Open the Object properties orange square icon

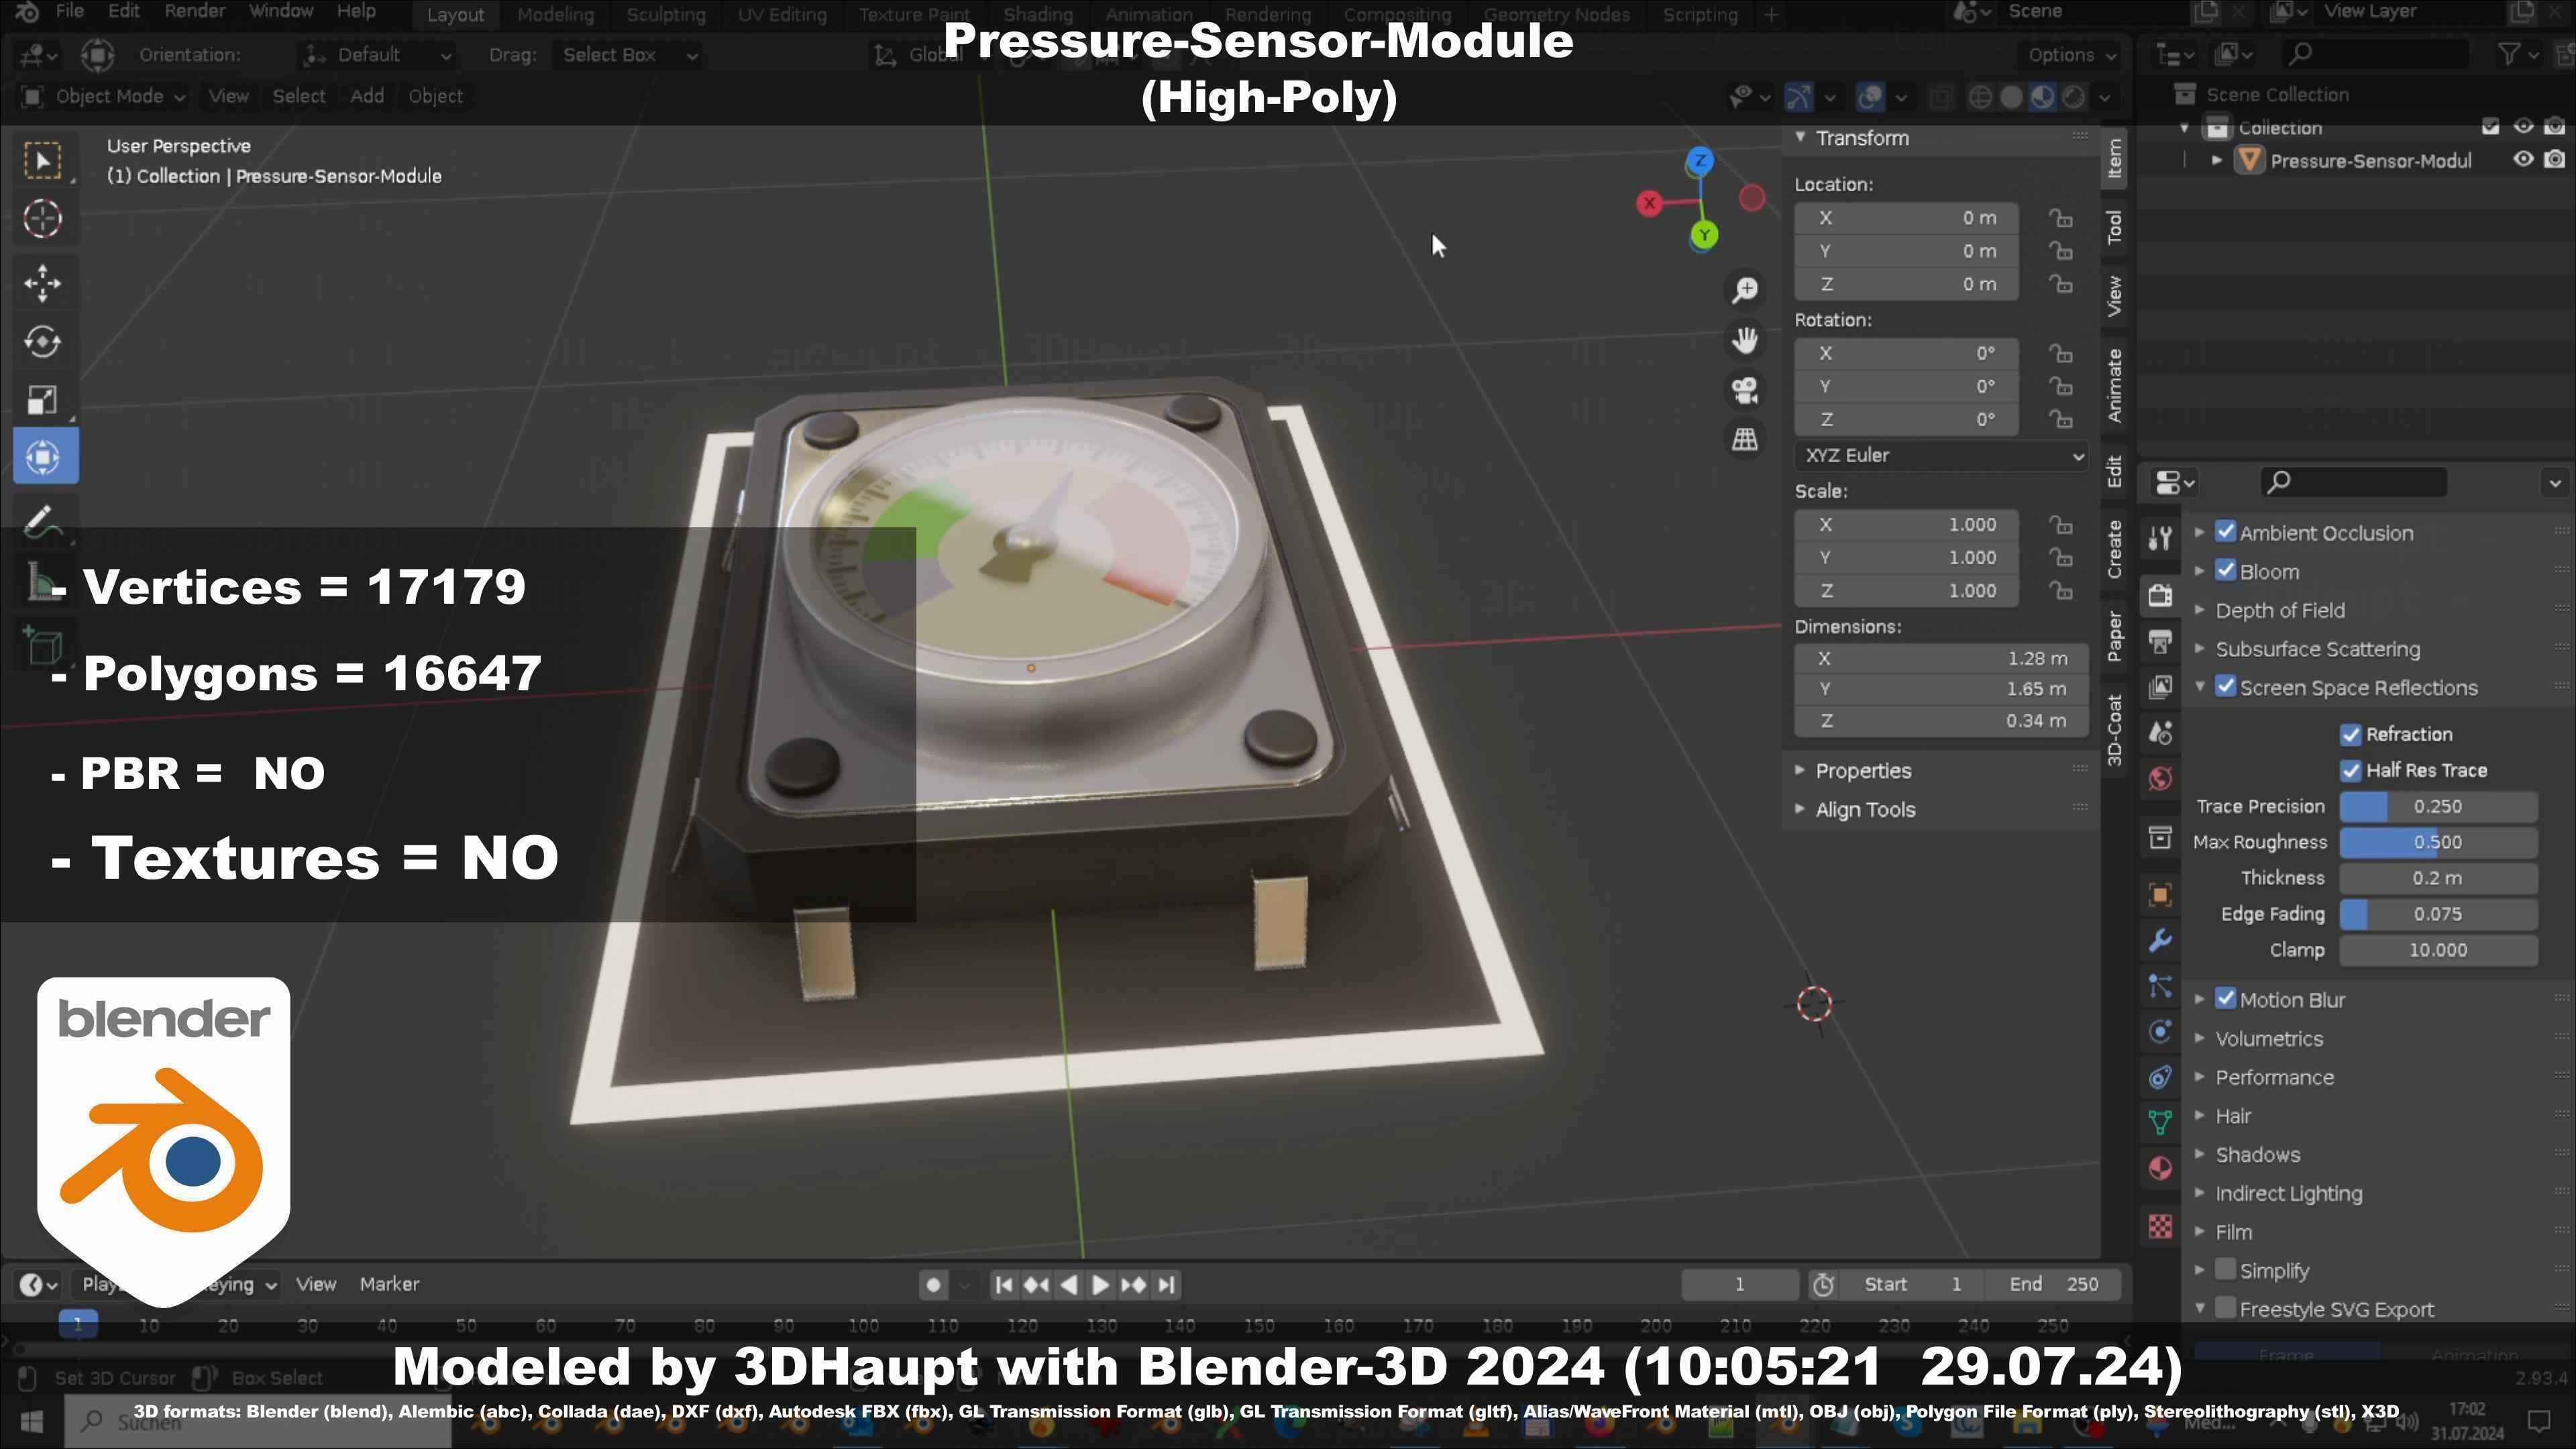(x=2160, y=895)
